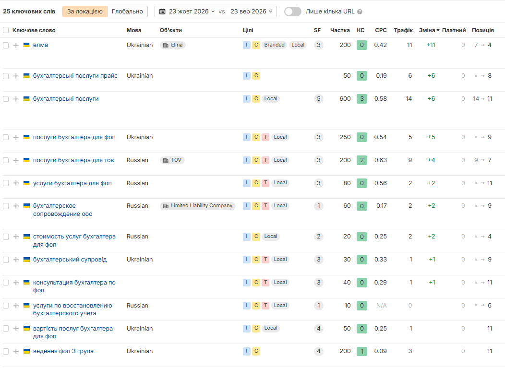Viewport: 505px width, 368px height.
Task: Click the Ukraine flag beside елма
Action: point(27,45)
